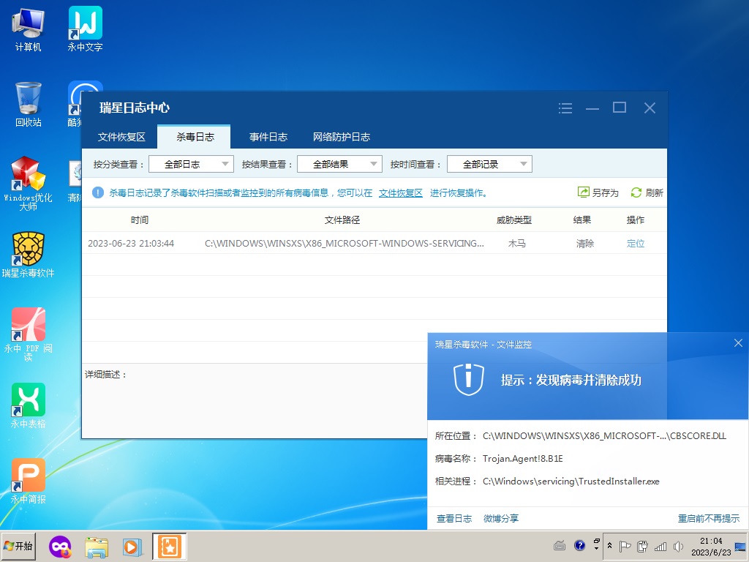The width and height of the screenshot is (749, 562).
Task: Click the TrustedInstaller.exe process path
Action: [x=571, y=482]
